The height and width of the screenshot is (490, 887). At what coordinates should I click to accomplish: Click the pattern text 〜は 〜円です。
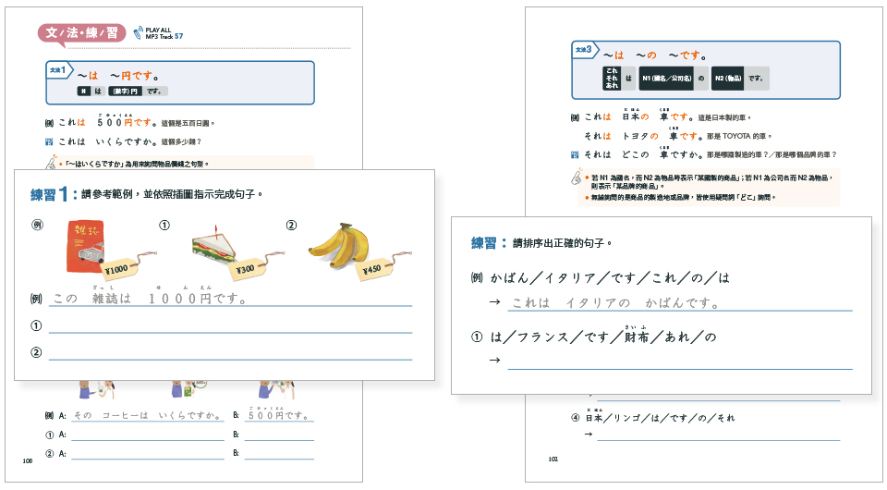pos(118,76)
